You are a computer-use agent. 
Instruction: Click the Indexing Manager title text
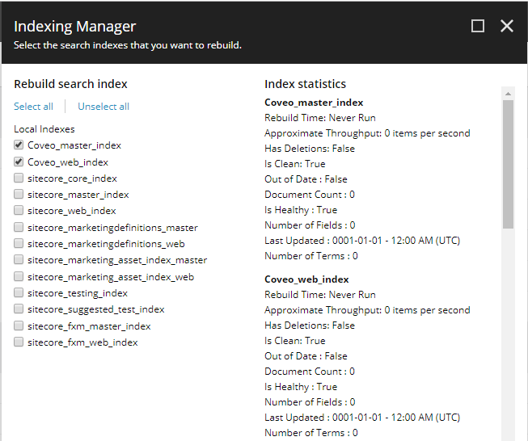click(x=74, y=27)
